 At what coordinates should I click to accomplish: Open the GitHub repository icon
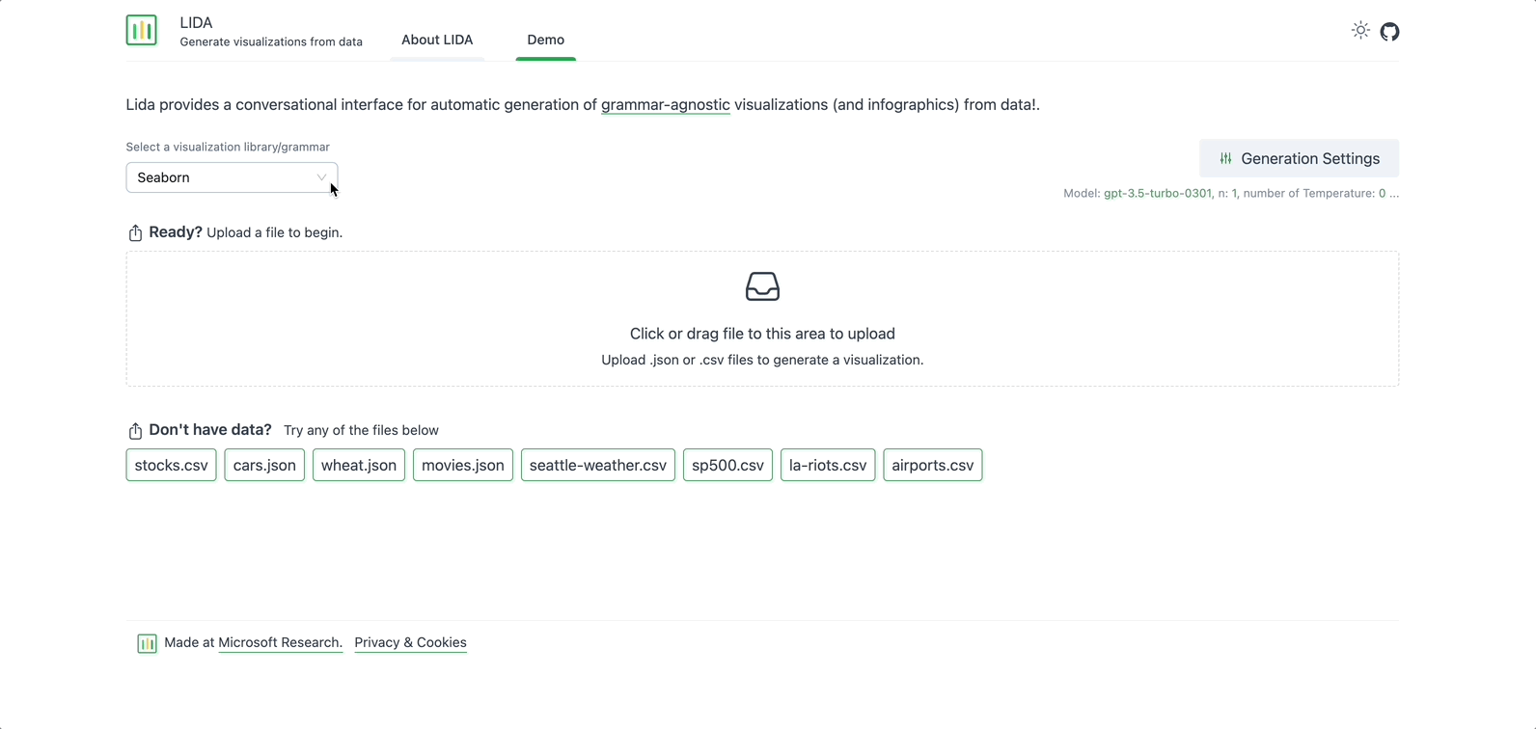click(1389, 32)
